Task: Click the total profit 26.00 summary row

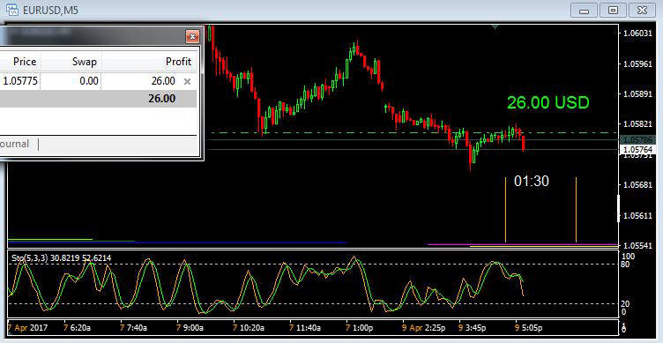Action: coord(98,99)
